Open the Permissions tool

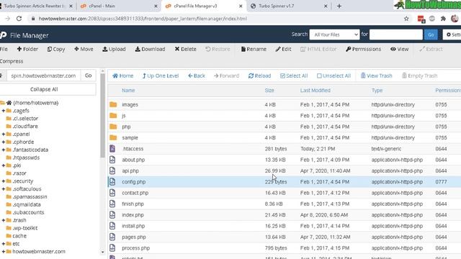pyautogui.click(x=364, y=49)
